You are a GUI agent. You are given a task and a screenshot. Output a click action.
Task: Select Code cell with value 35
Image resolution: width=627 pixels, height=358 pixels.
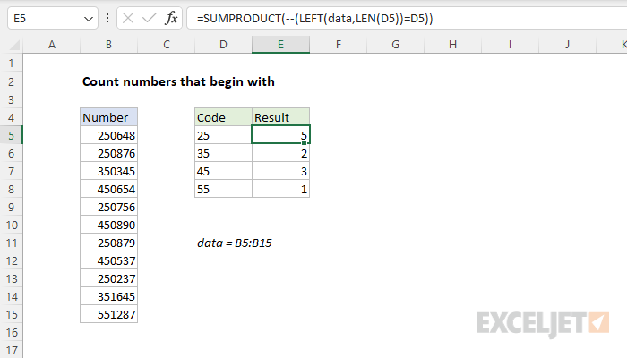[223, 153]
